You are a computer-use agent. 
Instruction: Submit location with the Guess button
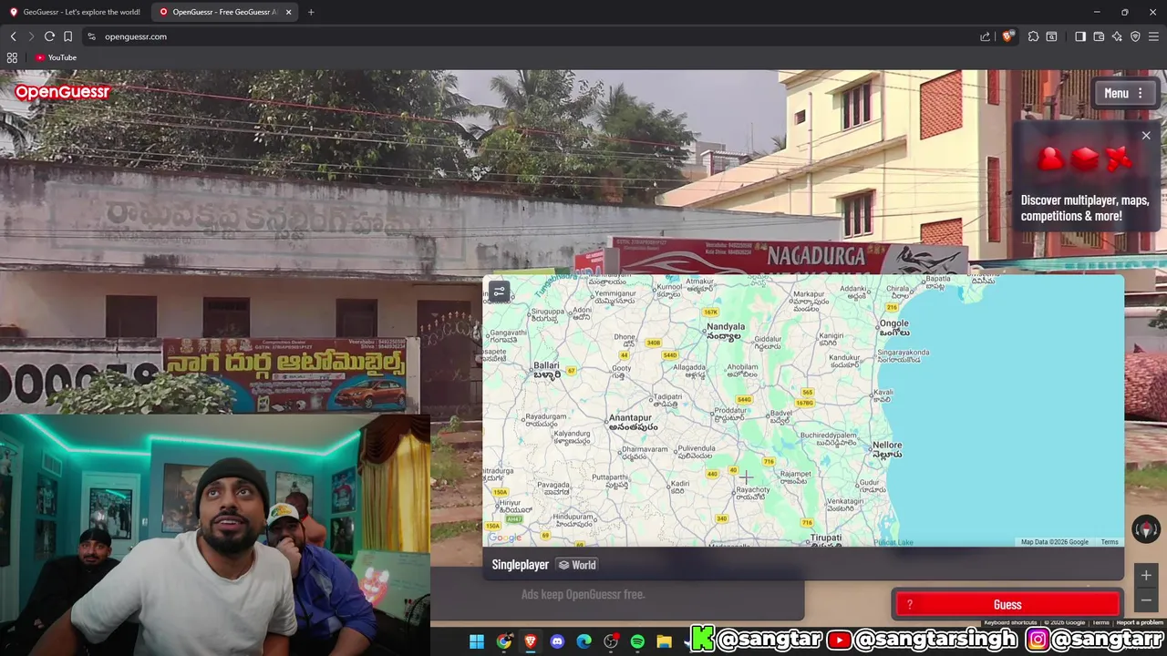click(x=1007, y=605)
